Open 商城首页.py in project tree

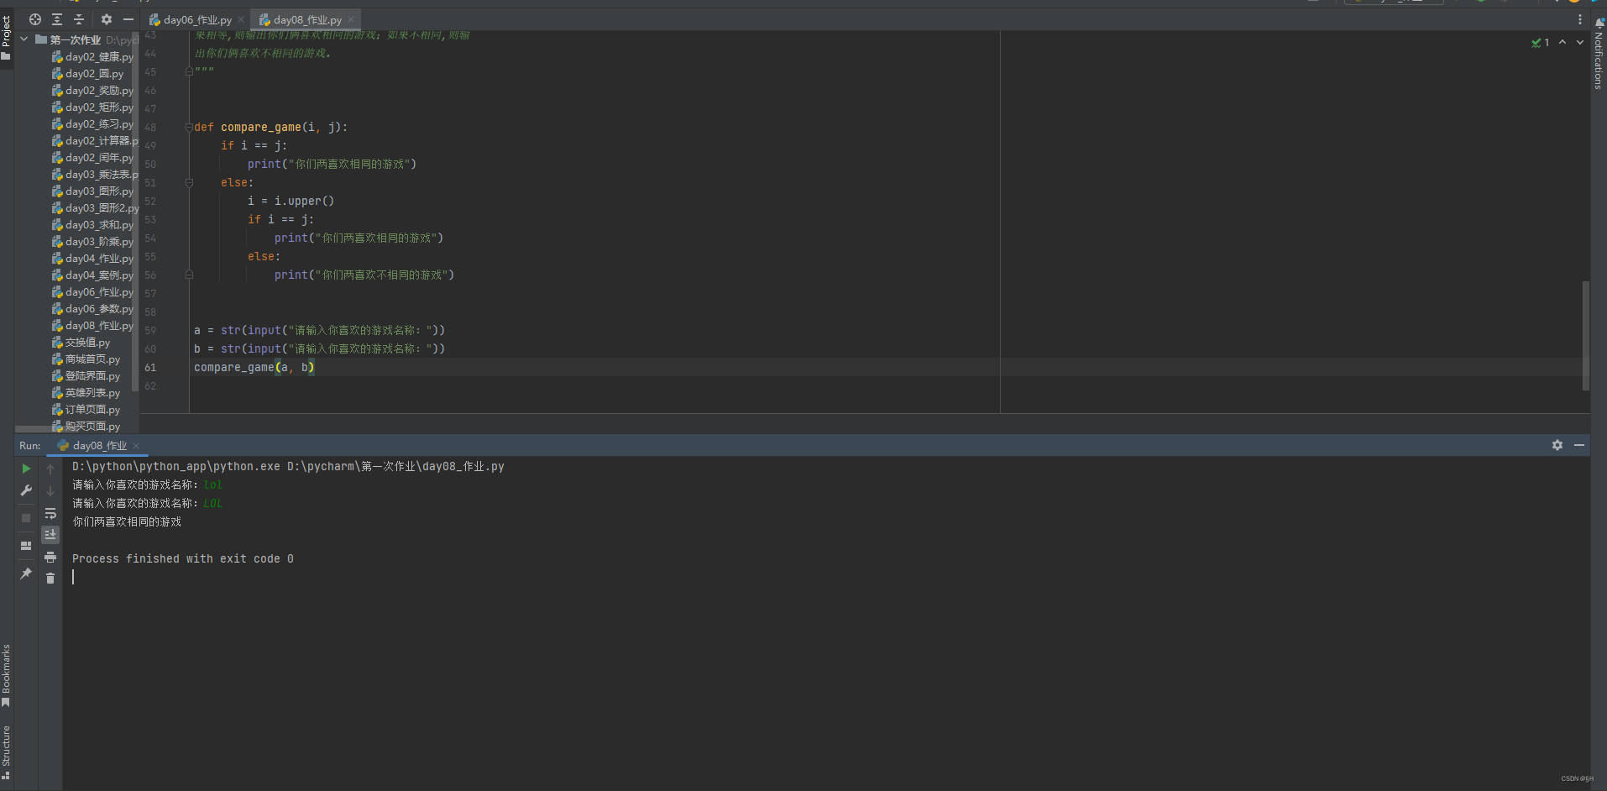tap(86, 359)
